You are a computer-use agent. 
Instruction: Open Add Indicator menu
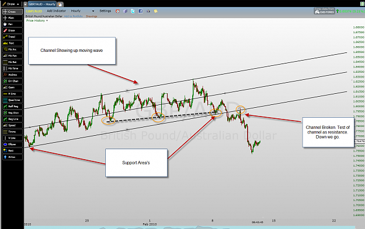pos(56,11)
